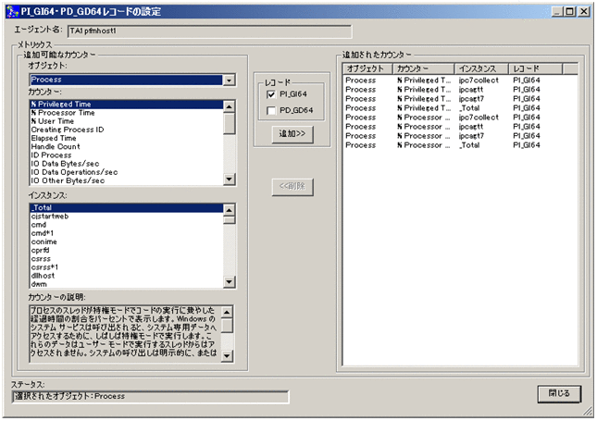Minimize the PI_GI64 settings window
Viewport: 597px width, 421px height.
coord(557,12)
